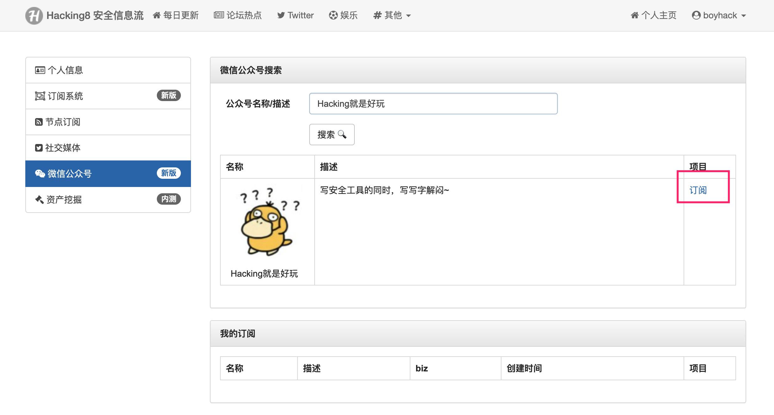Screen dimensions: 774x415
Task: Click the 搜索 search button
Action: click(x=332, y=135)
